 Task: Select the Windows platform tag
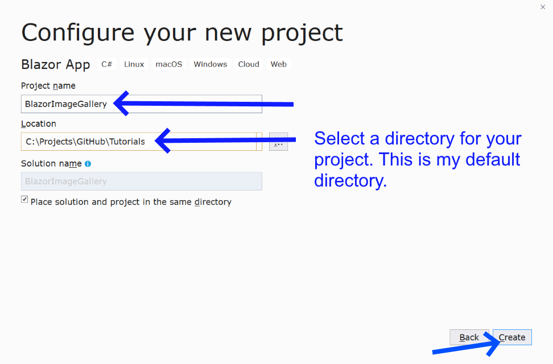pyautogui.click(x=210, y=64)
